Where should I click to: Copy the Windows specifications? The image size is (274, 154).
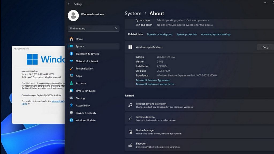(265, 47)
